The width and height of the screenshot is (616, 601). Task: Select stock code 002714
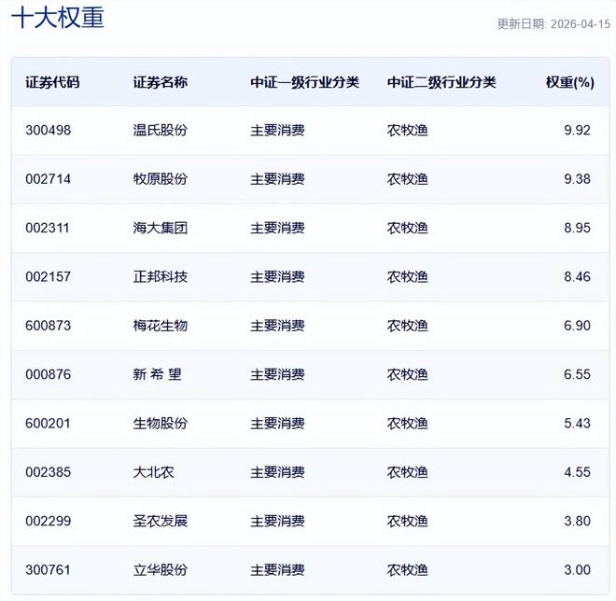(x=49, y=179)
